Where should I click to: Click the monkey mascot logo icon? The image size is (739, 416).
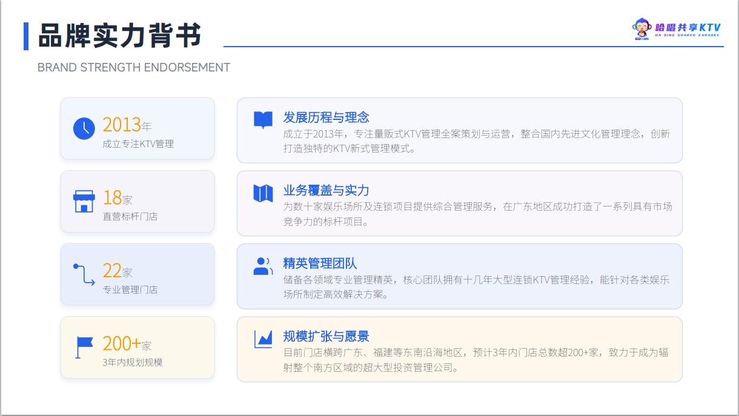click(641, 28)
